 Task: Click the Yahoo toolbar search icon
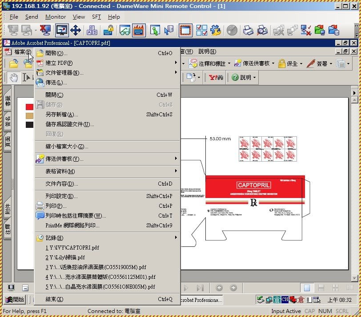click(216, 77)
